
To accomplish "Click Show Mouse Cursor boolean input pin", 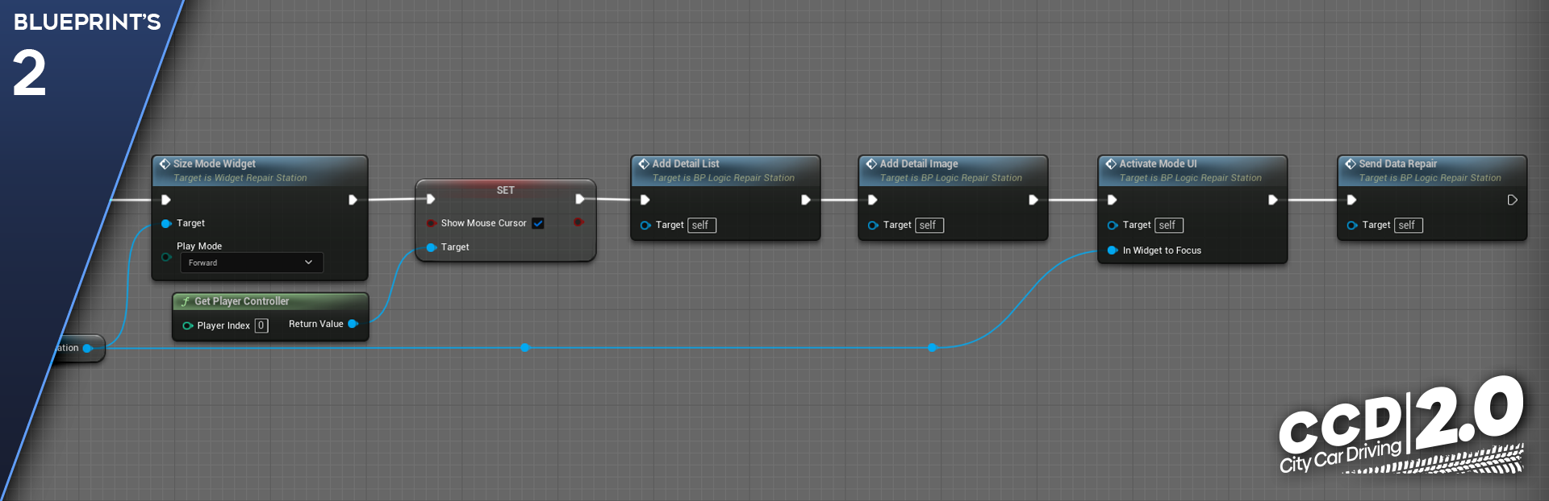I will click(432, 223).
